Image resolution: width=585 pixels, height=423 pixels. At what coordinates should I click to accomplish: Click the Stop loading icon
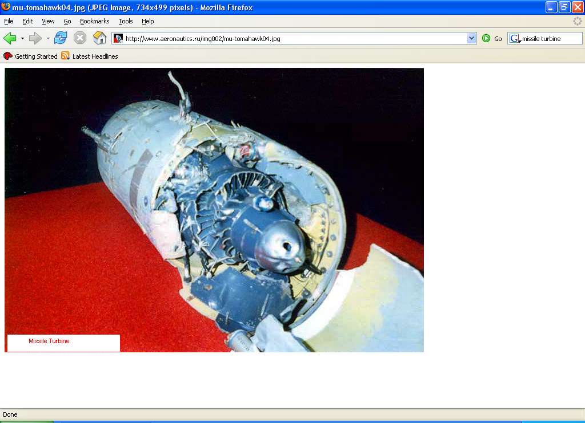click(79, 38)
